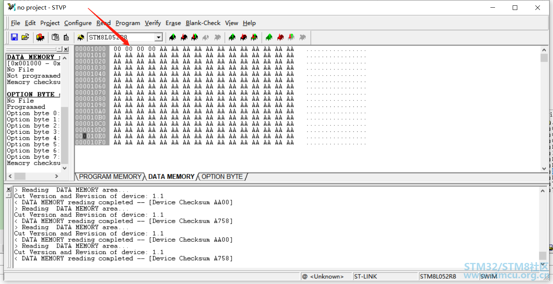Click the yellow Open folder icon
The image size is (553, 284).
(x=25, y=37)
